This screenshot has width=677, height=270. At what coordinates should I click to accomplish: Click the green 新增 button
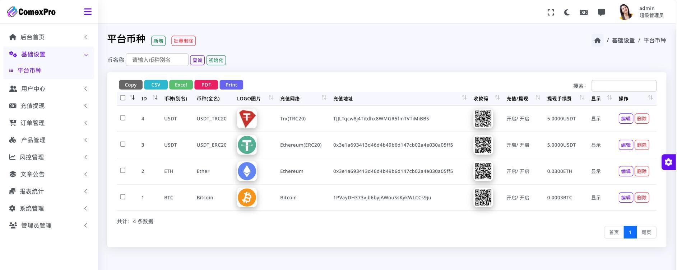[x=158, y=41]
